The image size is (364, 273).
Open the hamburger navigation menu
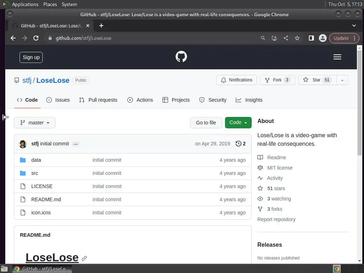click(x=337, y=57)
